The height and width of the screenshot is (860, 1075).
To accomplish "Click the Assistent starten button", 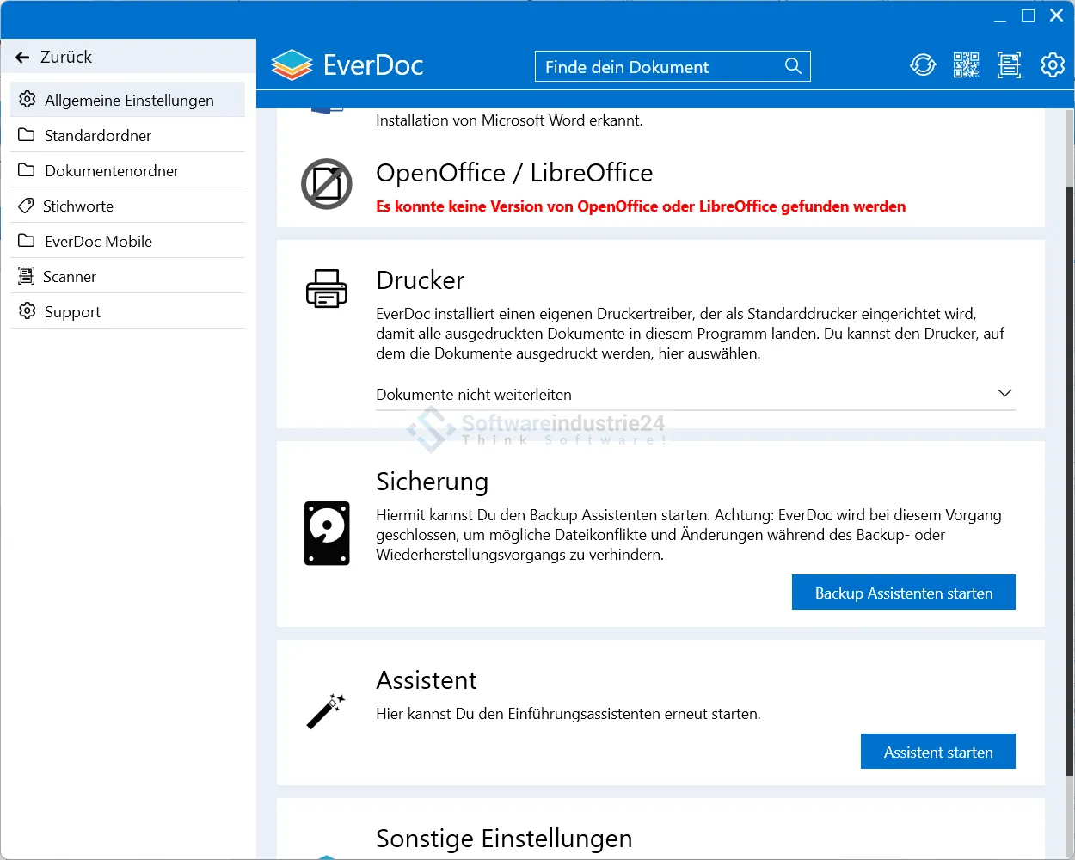I will (937, 752).
